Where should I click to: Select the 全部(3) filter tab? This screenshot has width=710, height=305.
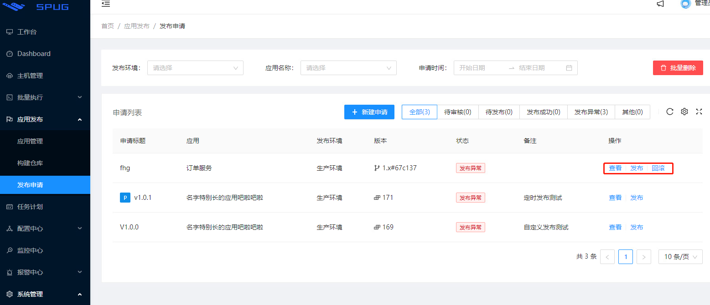pos(420,112)
